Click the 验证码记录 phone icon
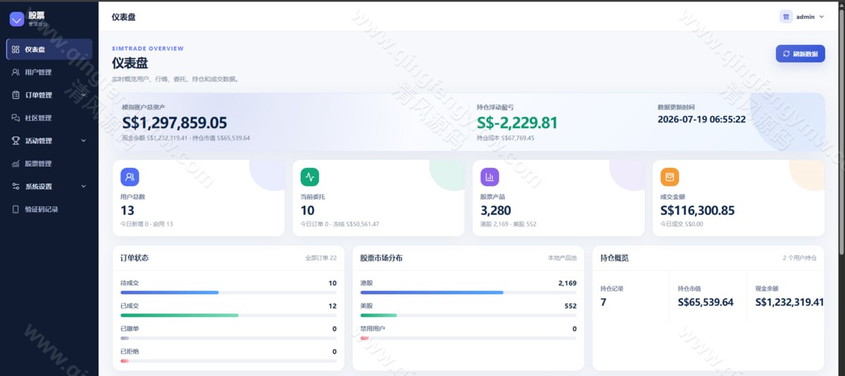The height and width of the screenshot is (376, 845). point(15,209)
